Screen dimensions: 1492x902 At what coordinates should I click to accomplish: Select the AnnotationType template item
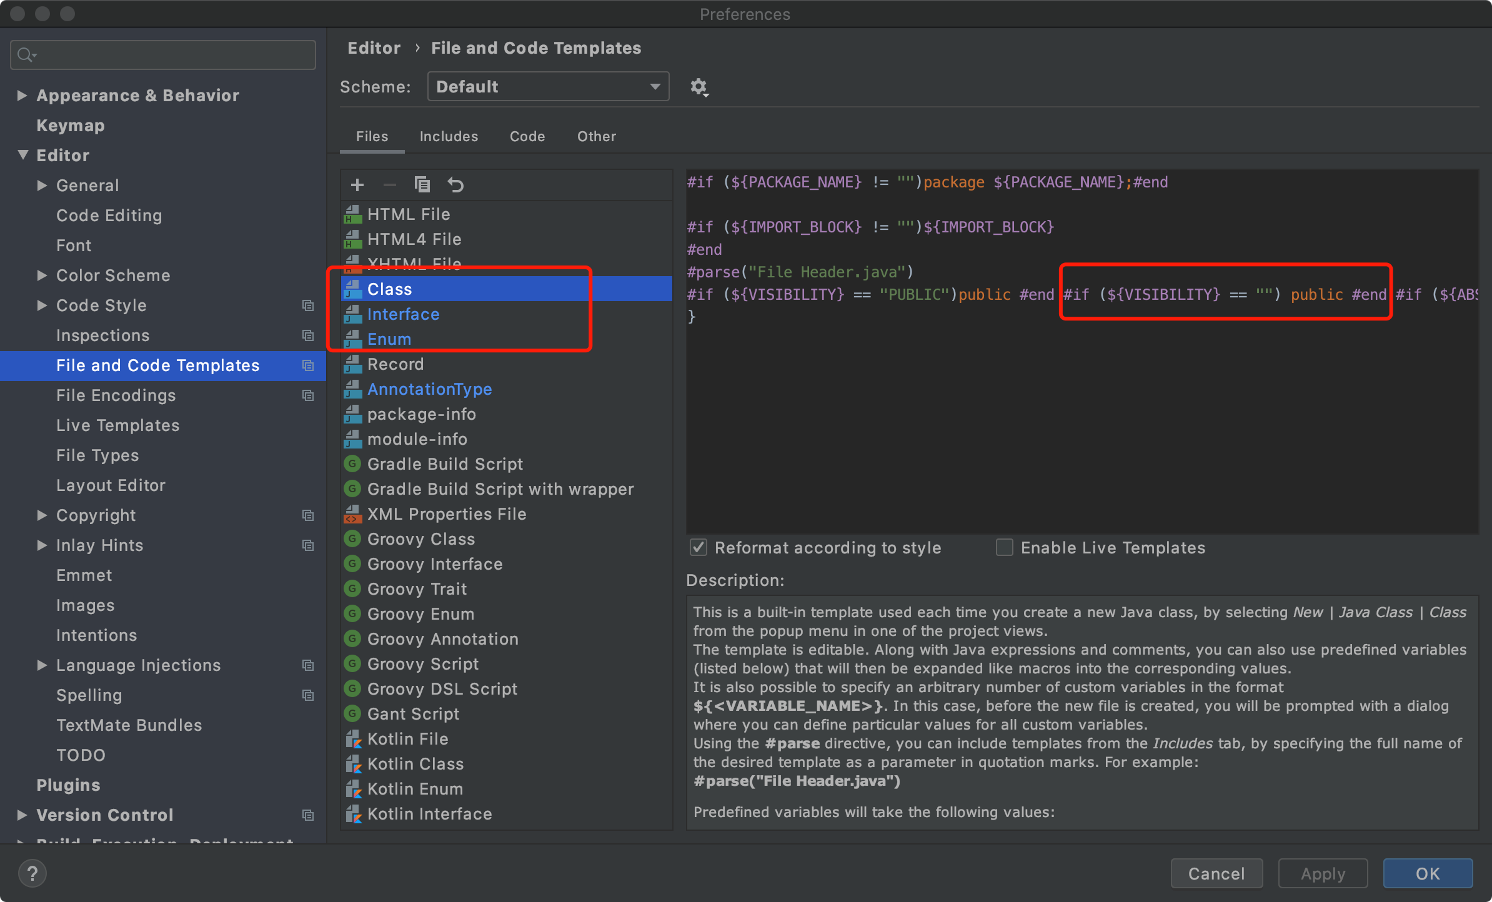429,389
